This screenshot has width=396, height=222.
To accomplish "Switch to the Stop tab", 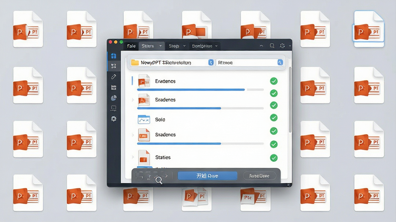I will (177, 46).
